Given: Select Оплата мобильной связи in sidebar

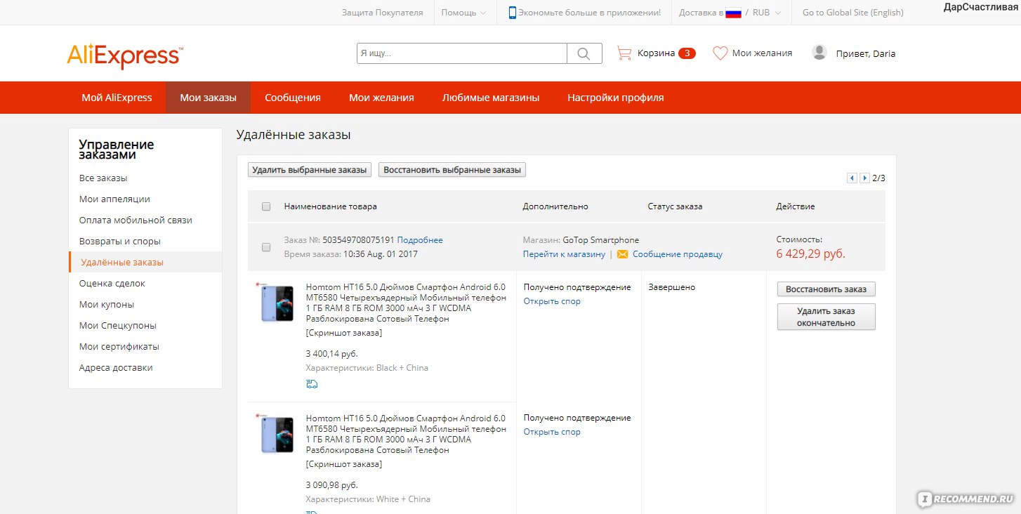Looking at the screenshot, I should [x=136, y=220].
